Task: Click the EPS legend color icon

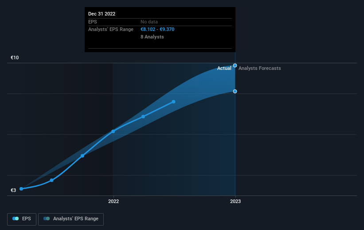Action: 16,218
